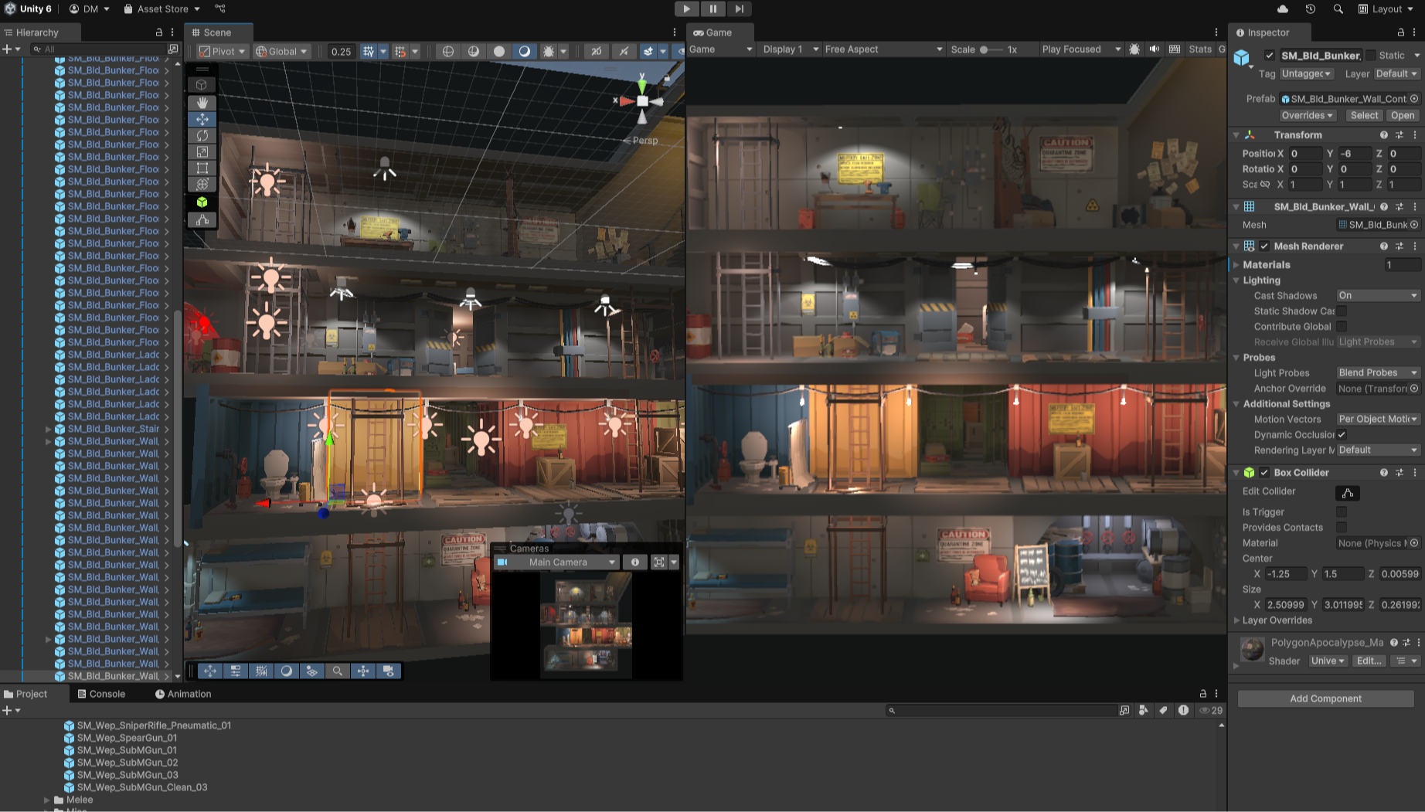This screenshot has height=812, width=1425.
Task: Open the Display 1 dropdown in Game view
Action: pos(791,49)
